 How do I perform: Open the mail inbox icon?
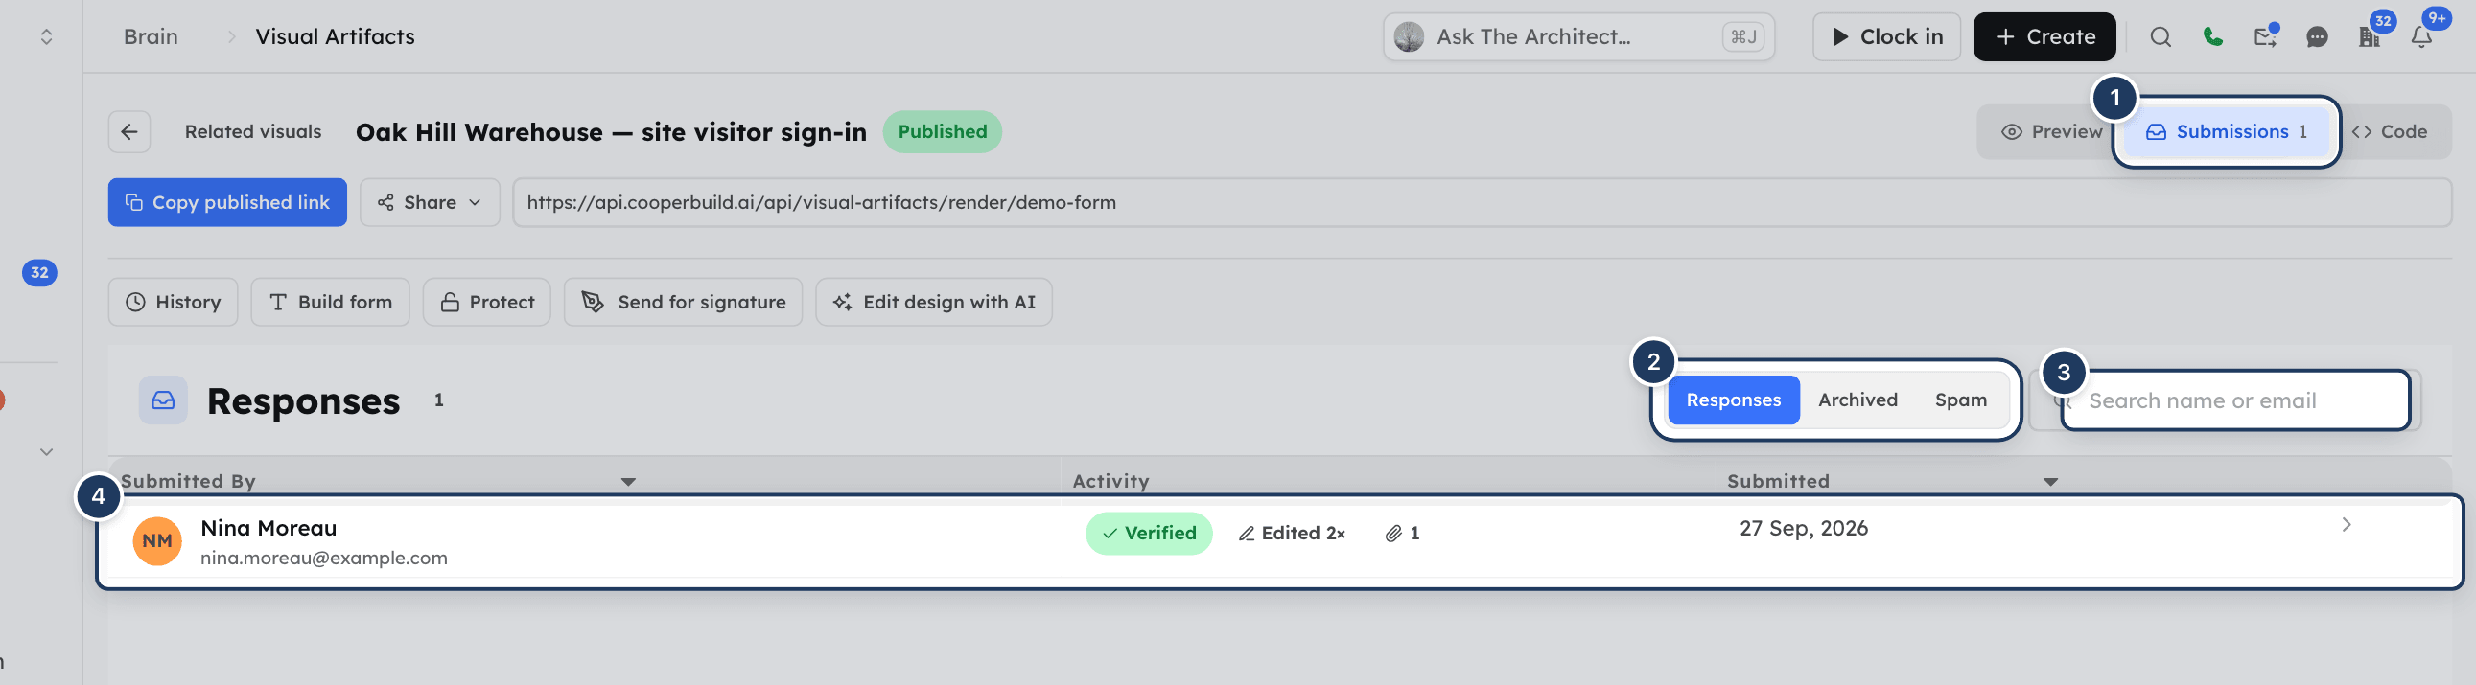(x=2264, y=36)
